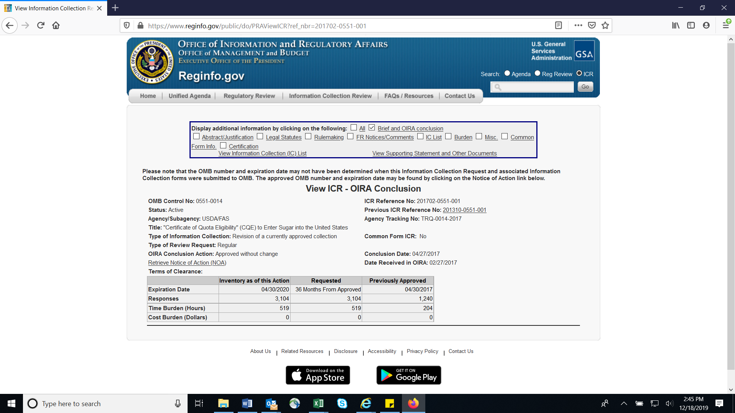Check the Abstract/Justification checkbox

click(x=196, y=137)
